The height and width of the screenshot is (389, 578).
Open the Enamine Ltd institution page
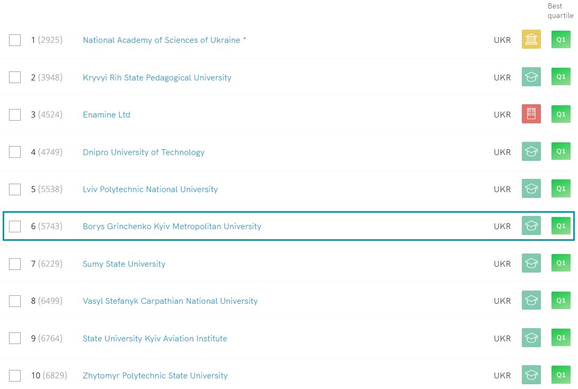[x=106, y=115]
